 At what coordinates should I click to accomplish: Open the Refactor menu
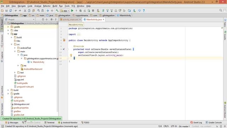pyautogui.click(x=47, y=6)
